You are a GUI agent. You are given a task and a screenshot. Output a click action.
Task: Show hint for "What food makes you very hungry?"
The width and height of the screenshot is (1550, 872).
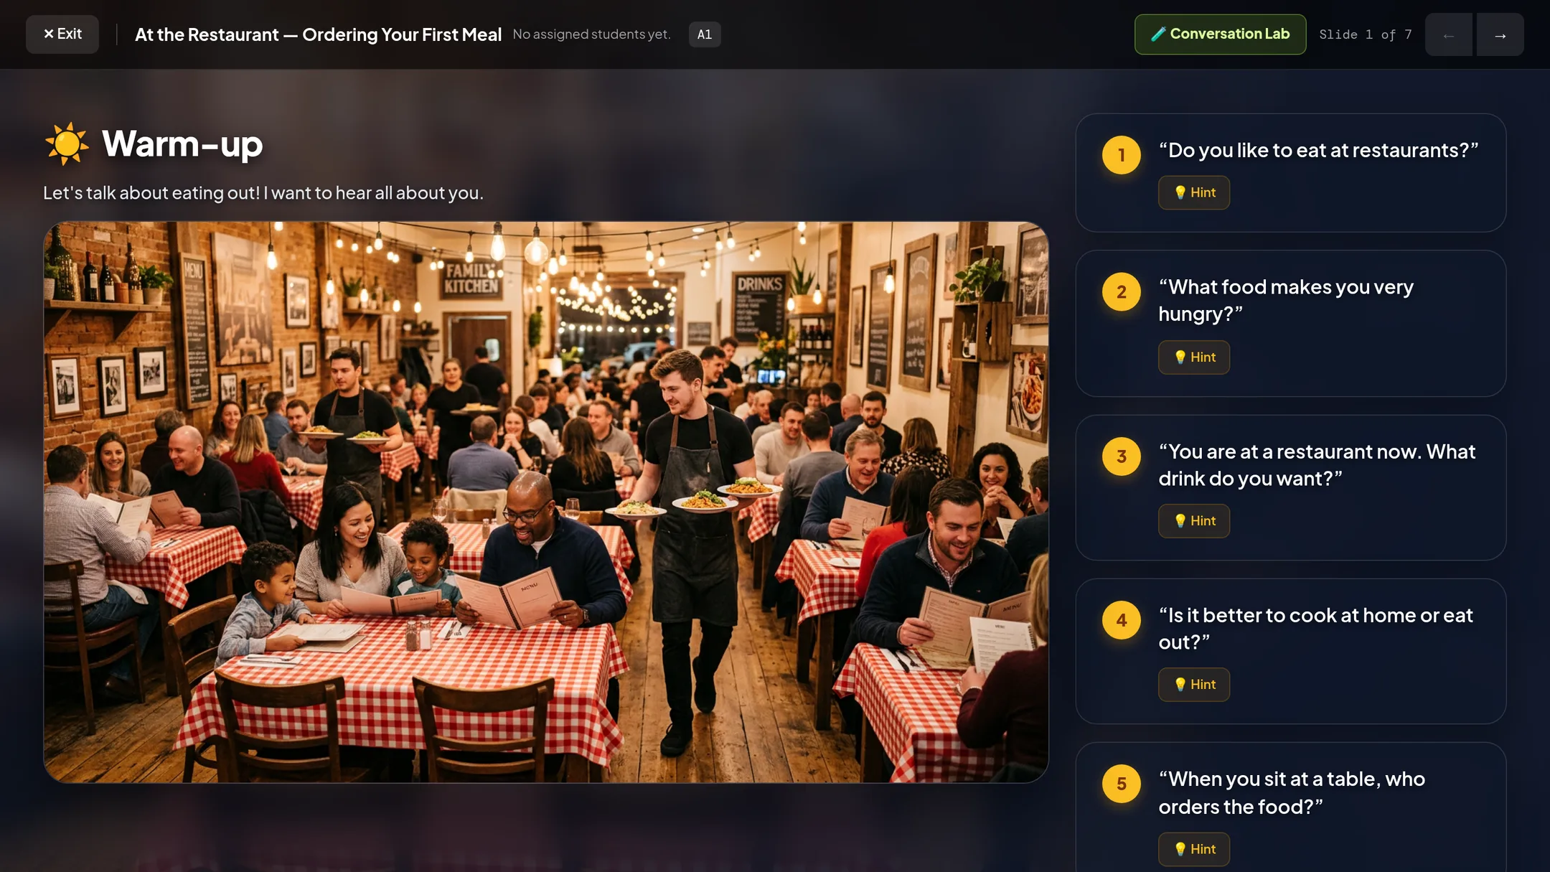[1194, 357]
